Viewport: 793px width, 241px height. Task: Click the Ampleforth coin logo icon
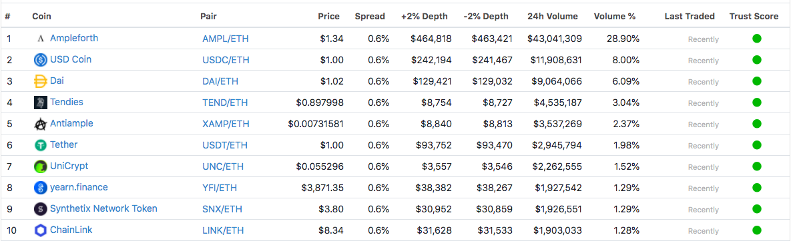41,39
